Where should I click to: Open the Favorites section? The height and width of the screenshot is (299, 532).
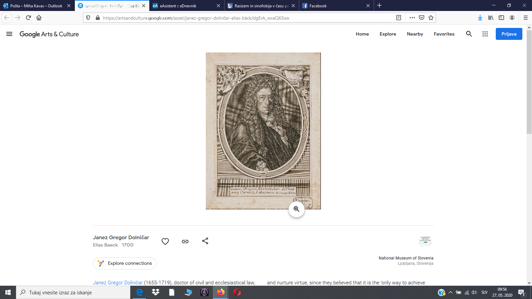click(444, 34)
